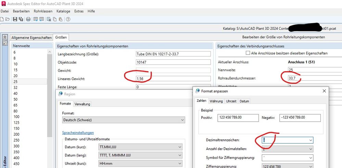Screen dimensions: 342x168
Task: Click the globe icon of Format anpassen dialog
Action: coord(198,91)
